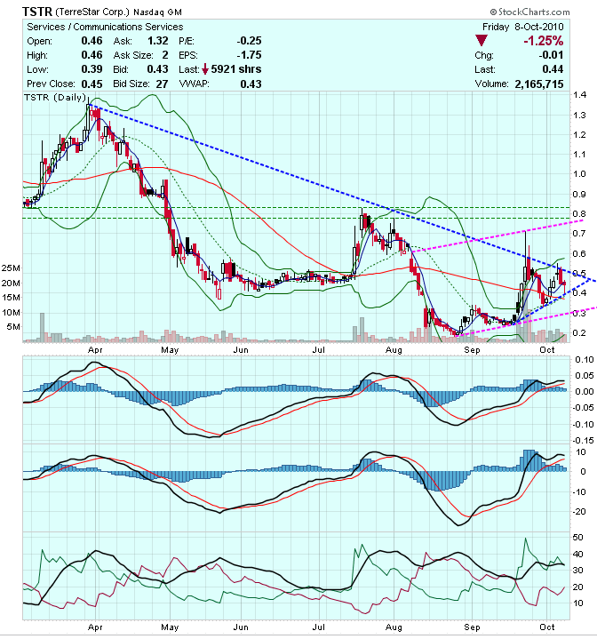Click the VWAP value 0.43
The height and width of the screenshot is (639, 597).
(251, 84)
